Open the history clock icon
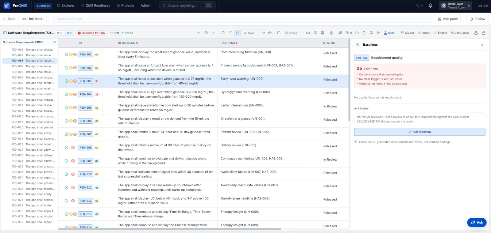Screen dimensions: 491x233 [315, 33]
